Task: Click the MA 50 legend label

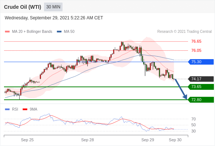Action: pyautogui.click(x=69, y=32)
